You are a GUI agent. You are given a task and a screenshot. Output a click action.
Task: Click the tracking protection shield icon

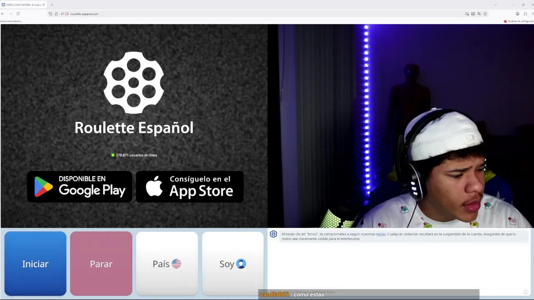[x=50, y=14]
